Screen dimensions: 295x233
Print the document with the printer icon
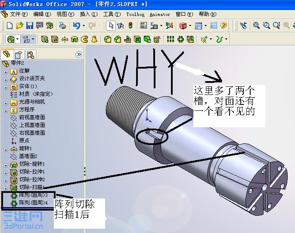tap(62, 25)
